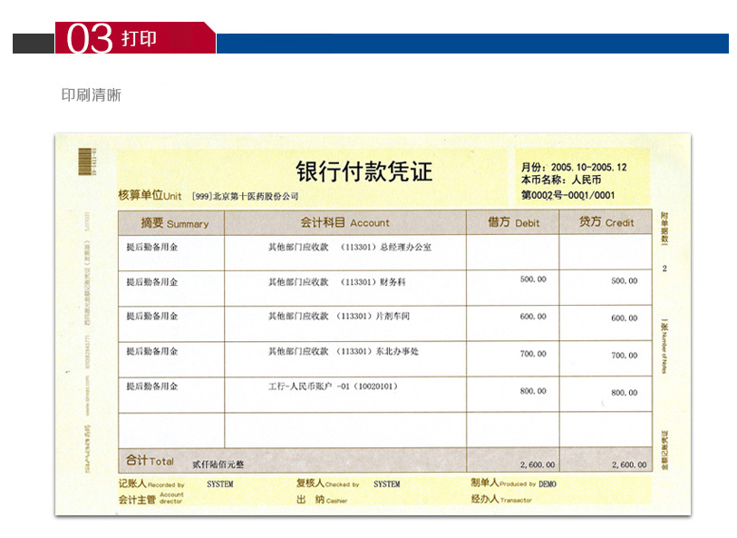Select the "贷方 Credit" column header
Viewport: 737px width, 538px height.
point(606,222)
